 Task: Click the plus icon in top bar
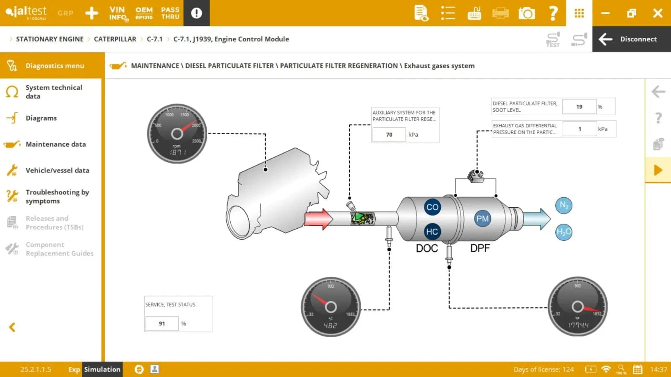[91, 13]
